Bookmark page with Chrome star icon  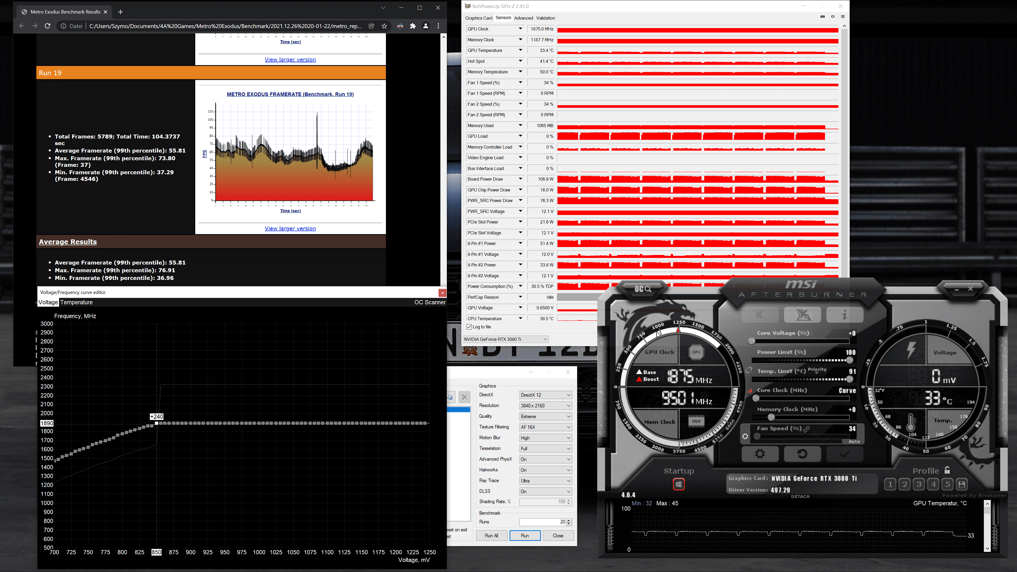pyautogui.click(x=384, y=26)
